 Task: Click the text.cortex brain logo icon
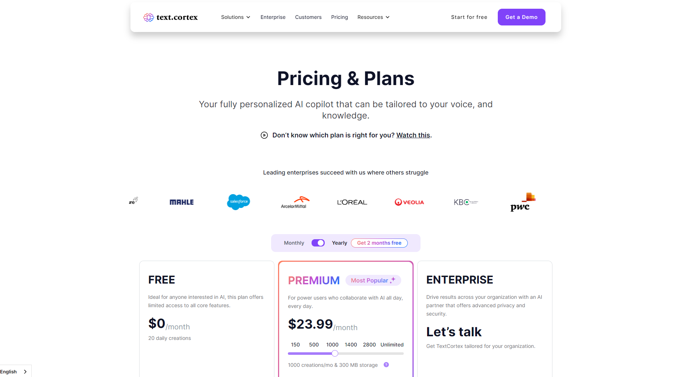[148, 17]
